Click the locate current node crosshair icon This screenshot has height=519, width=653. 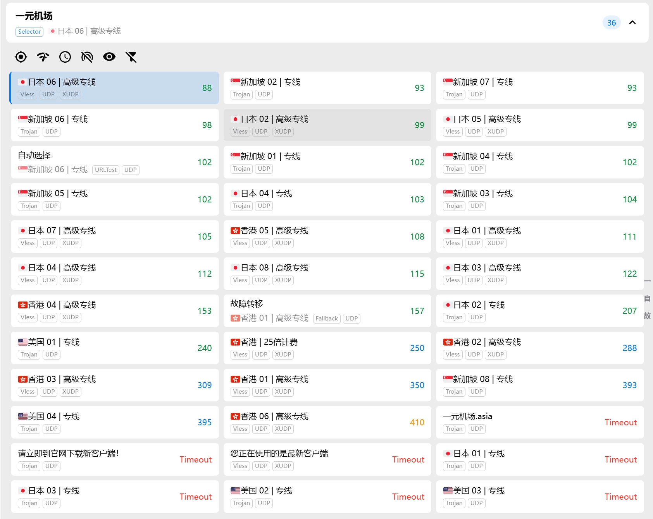point(21,57)
